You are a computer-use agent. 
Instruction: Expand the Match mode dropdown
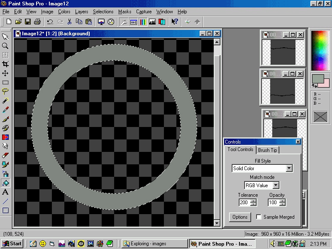tap(276, 186)
